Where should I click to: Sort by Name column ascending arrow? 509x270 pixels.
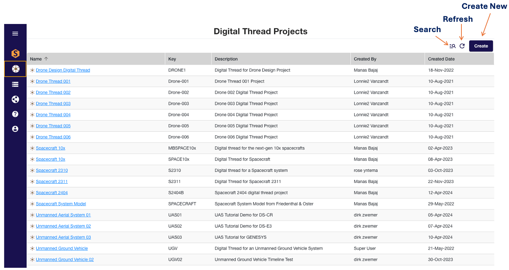click(x=46, y=59)
